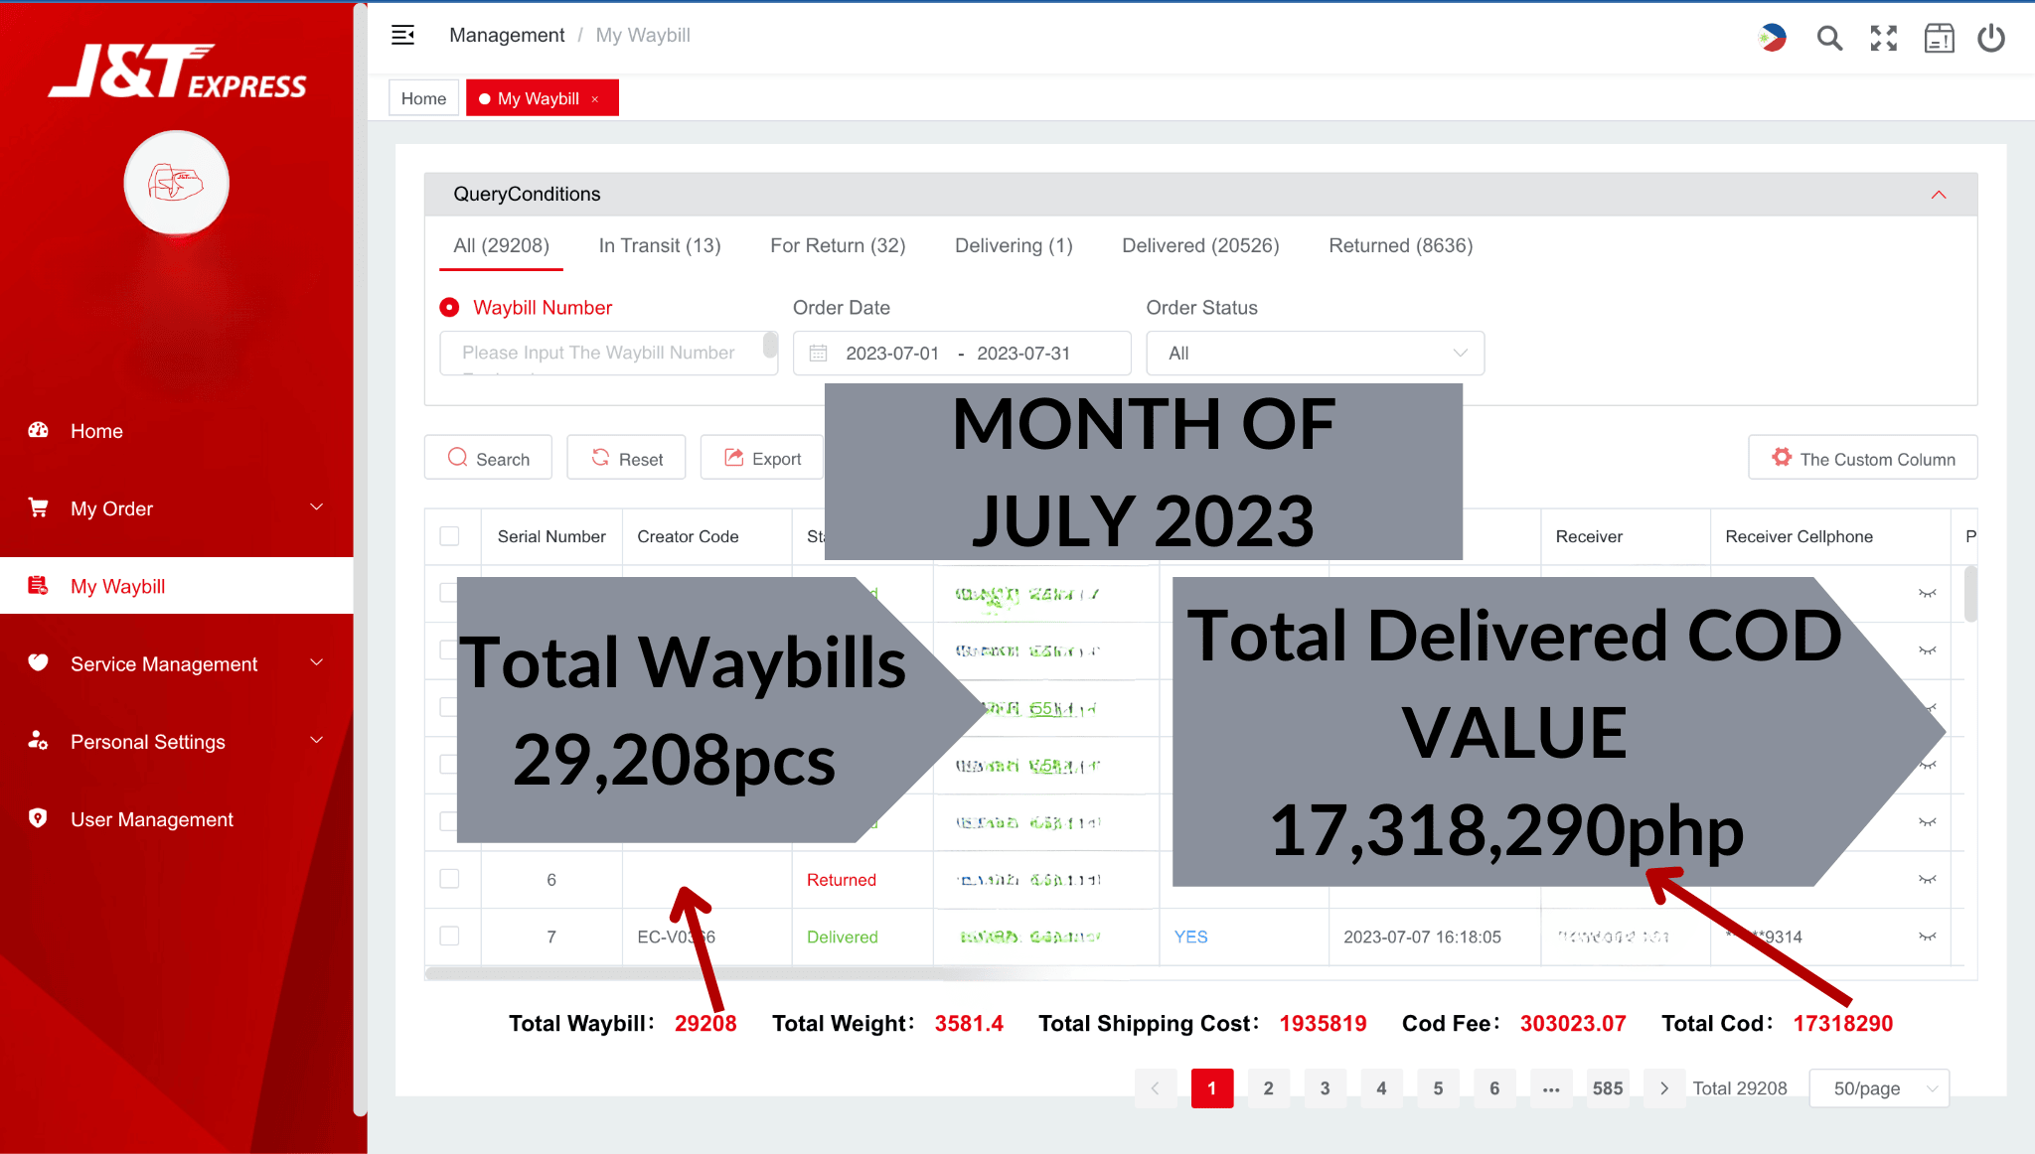Open the user avatar in the sidebar
This screenshot has width=2035, height=1154.
177,183
